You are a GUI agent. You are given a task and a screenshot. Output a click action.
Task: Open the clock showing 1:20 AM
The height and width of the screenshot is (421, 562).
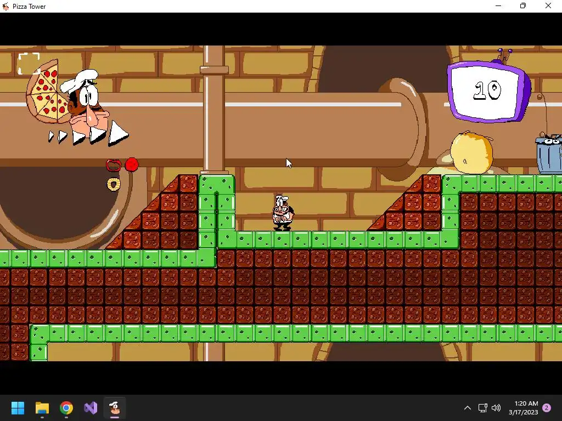(523, 408)
